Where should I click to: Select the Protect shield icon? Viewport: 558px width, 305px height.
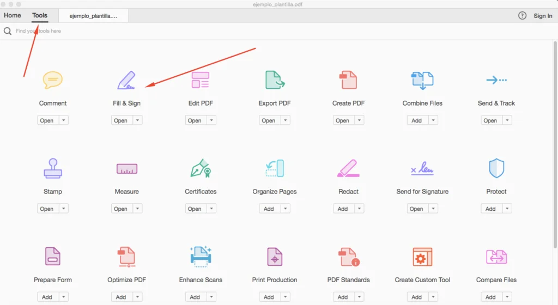click(496, 169)
